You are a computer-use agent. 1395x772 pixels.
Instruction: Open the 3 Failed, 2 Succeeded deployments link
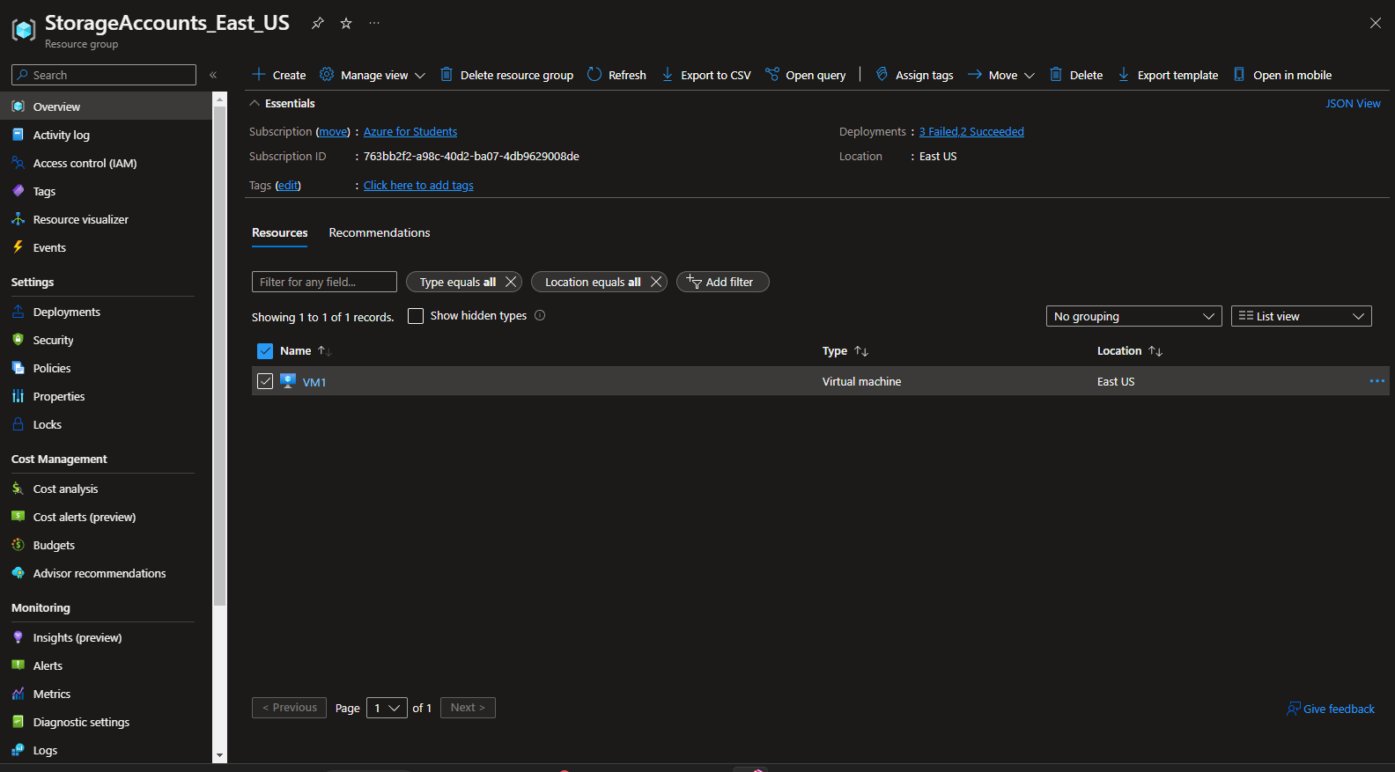point(971,131)
